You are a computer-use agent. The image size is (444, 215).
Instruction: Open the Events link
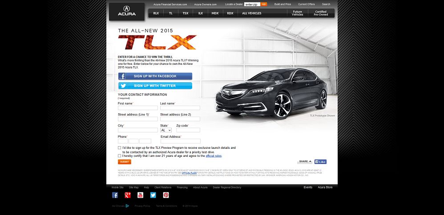308,187
